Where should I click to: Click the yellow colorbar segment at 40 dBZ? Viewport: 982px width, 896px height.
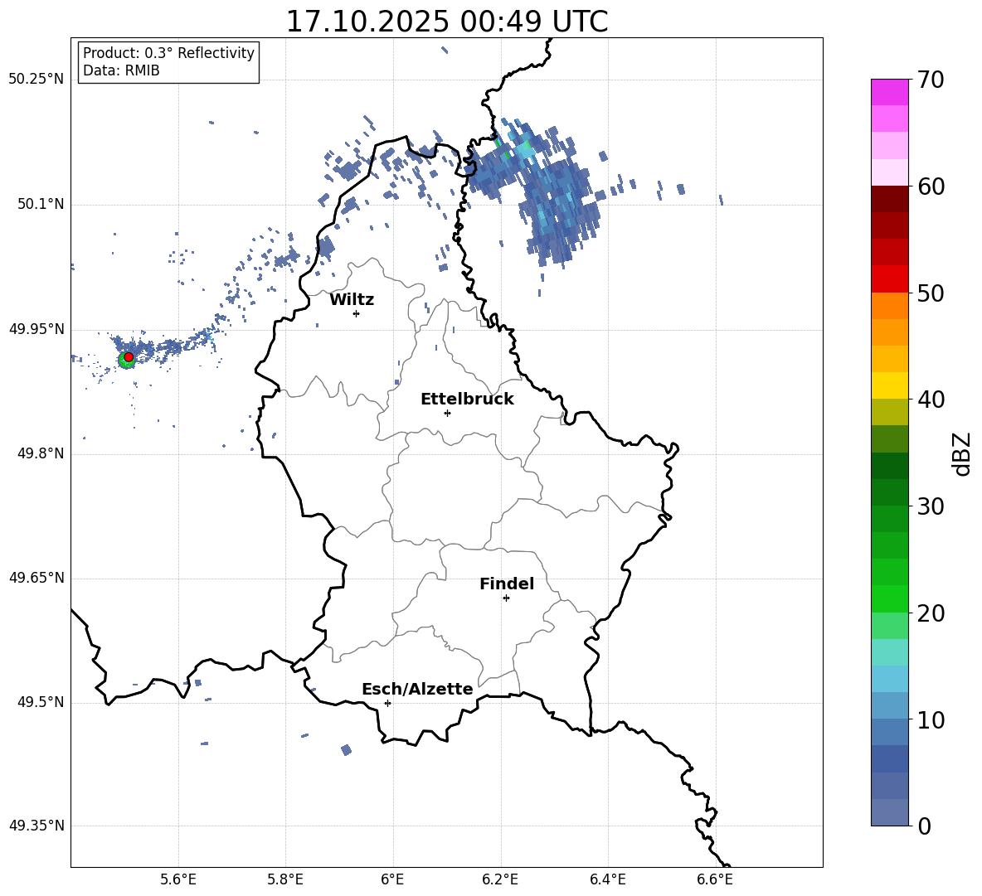pos(889,386)
